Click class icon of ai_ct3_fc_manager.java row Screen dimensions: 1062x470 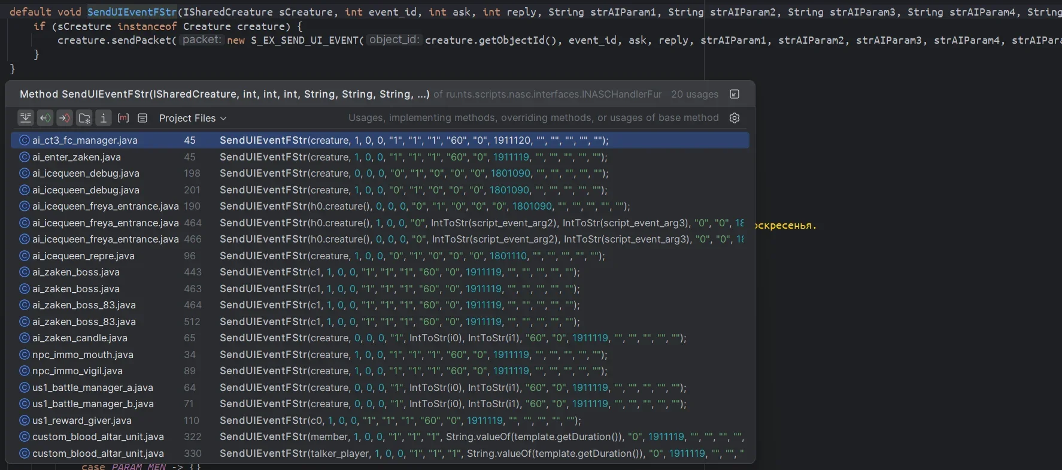click(25, 140)
